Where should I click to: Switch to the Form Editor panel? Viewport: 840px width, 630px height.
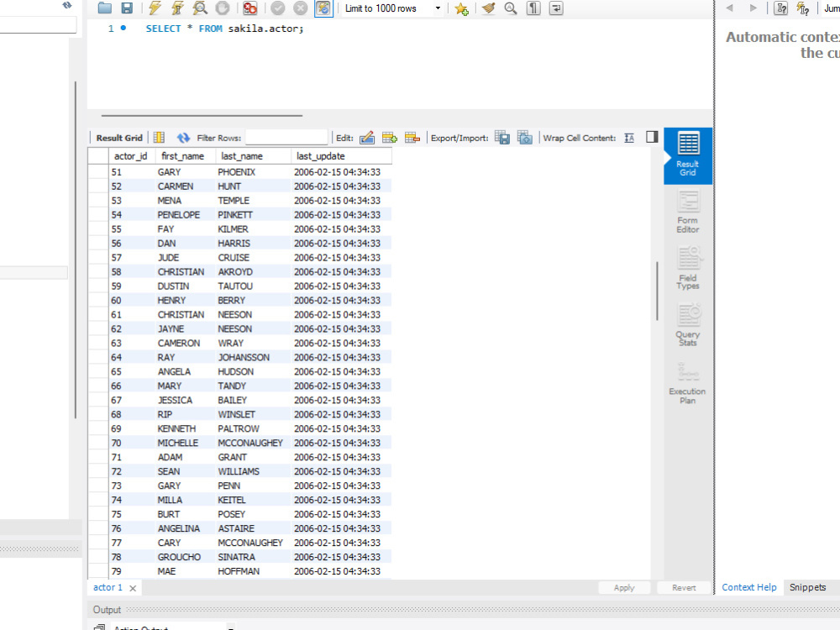pyautogui.click(x=688, y=213)
